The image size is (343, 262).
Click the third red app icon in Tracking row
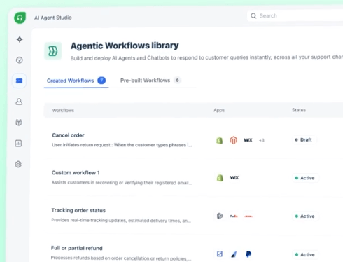click(x=248, y=216)
